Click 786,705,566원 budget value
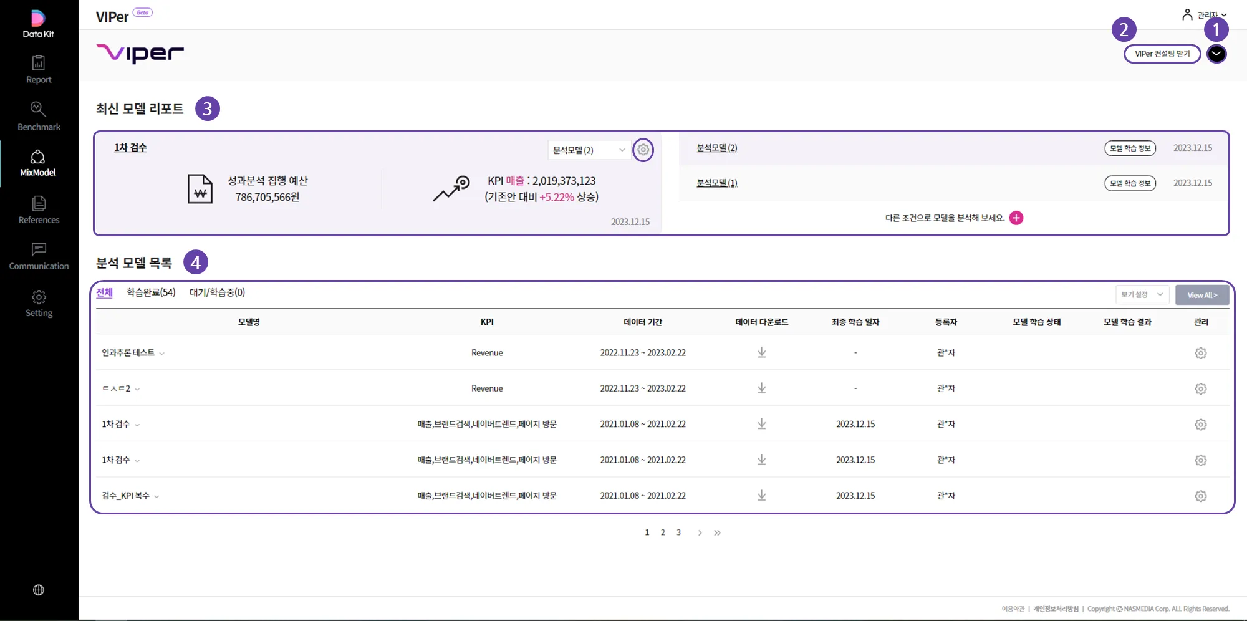This screenshot has height=621, width=1247. click(267, 197)
